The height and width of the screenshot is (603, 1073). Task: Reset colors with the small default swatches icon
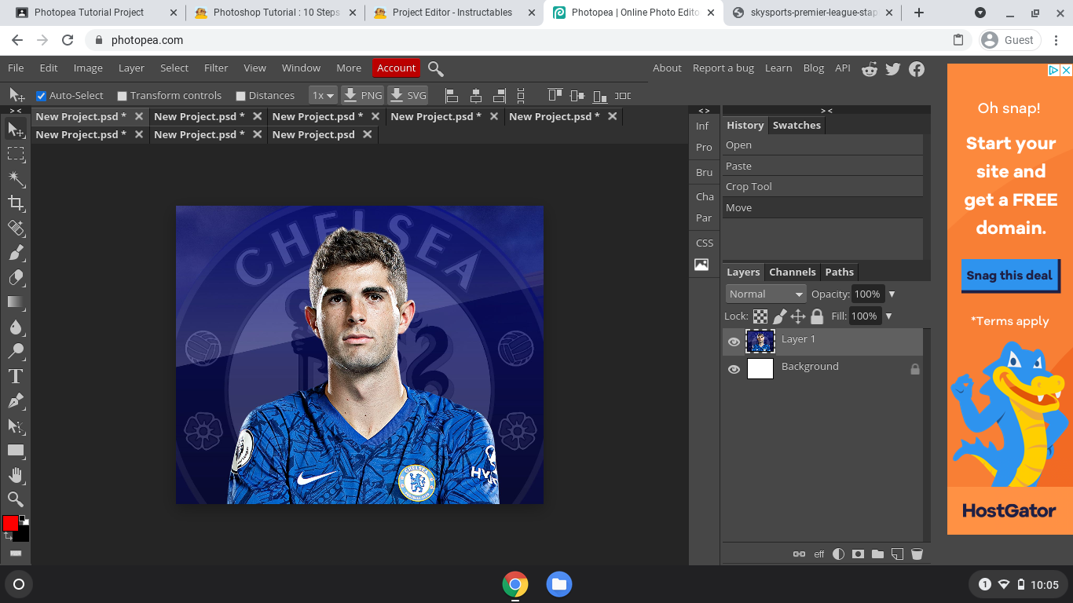24,519
